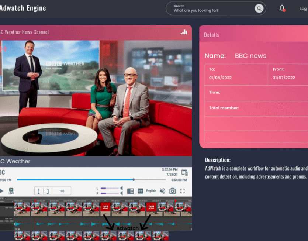Image resolution: width=308 pixels, height=241 pixels.
Task: Click the From date 31/07/2022
Action: [284, 78]
